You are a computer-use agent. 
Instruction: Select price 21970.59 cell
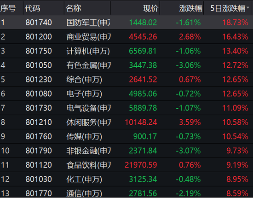141,164
